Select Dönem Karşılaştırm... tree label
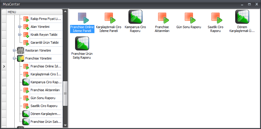 (45, 114)
